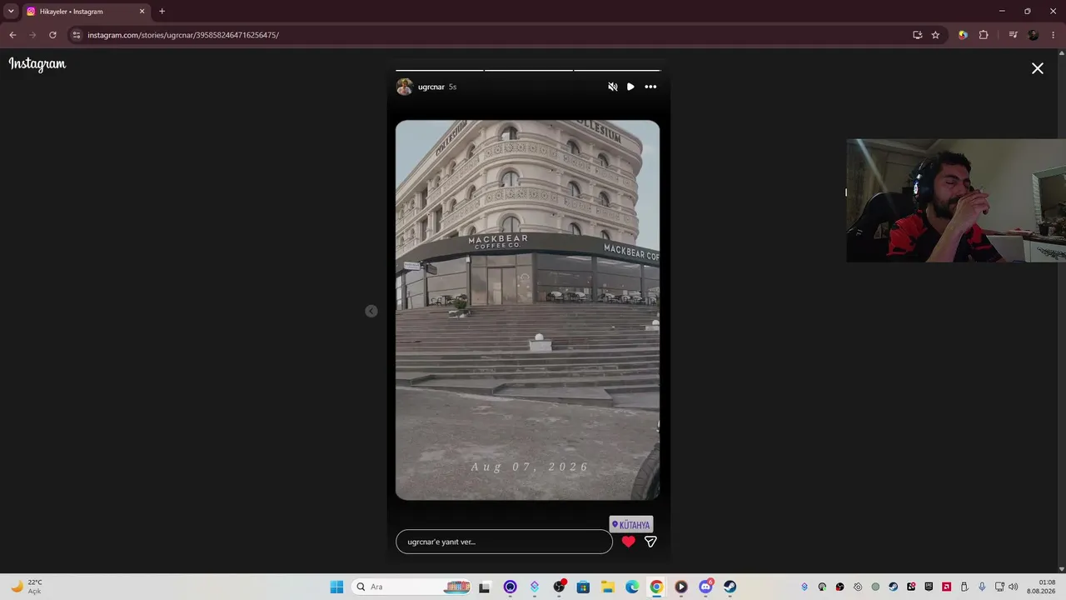The width and height of the screenshot is (1066, 600).
Task: Bookmark this page with the star
Action: click(x=935, y=35)
